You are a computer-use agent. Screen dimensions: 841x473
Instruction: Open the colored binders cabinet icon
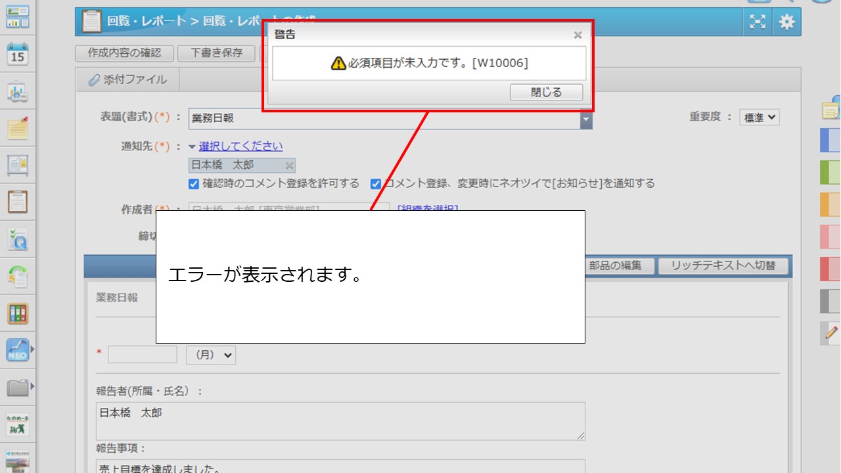pos(18,313)
